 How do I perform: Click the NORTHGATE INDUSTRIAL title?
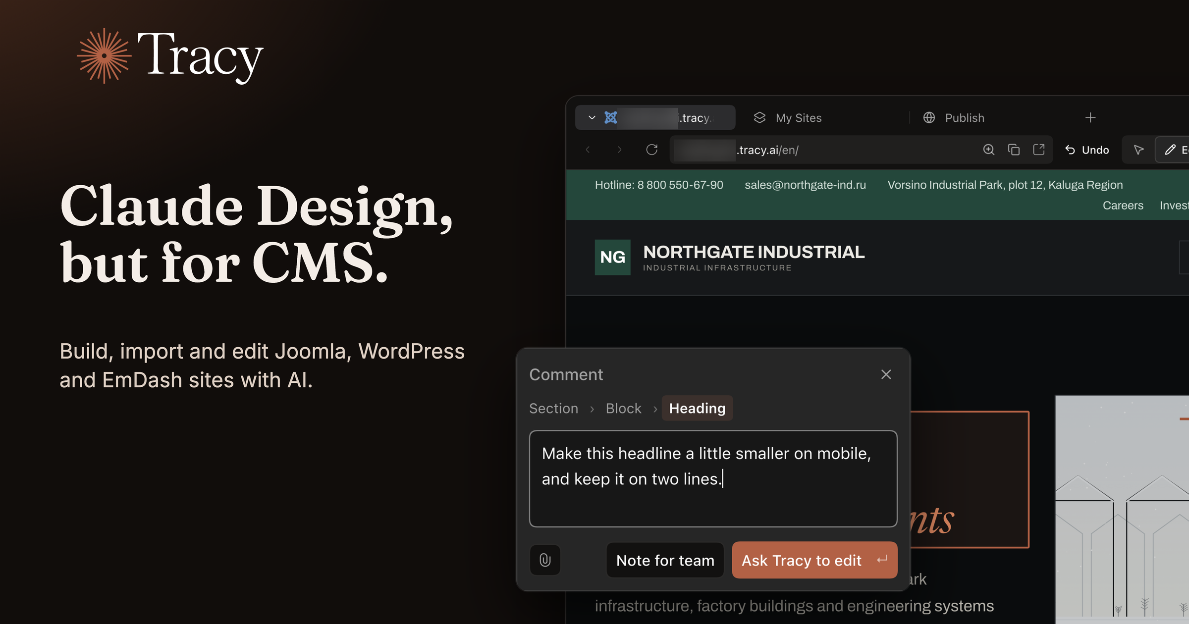click(x=754, y=252)
